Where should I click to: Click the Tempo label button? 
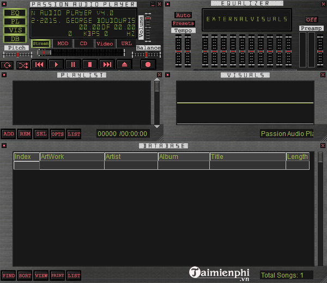(x=183, y=30)
